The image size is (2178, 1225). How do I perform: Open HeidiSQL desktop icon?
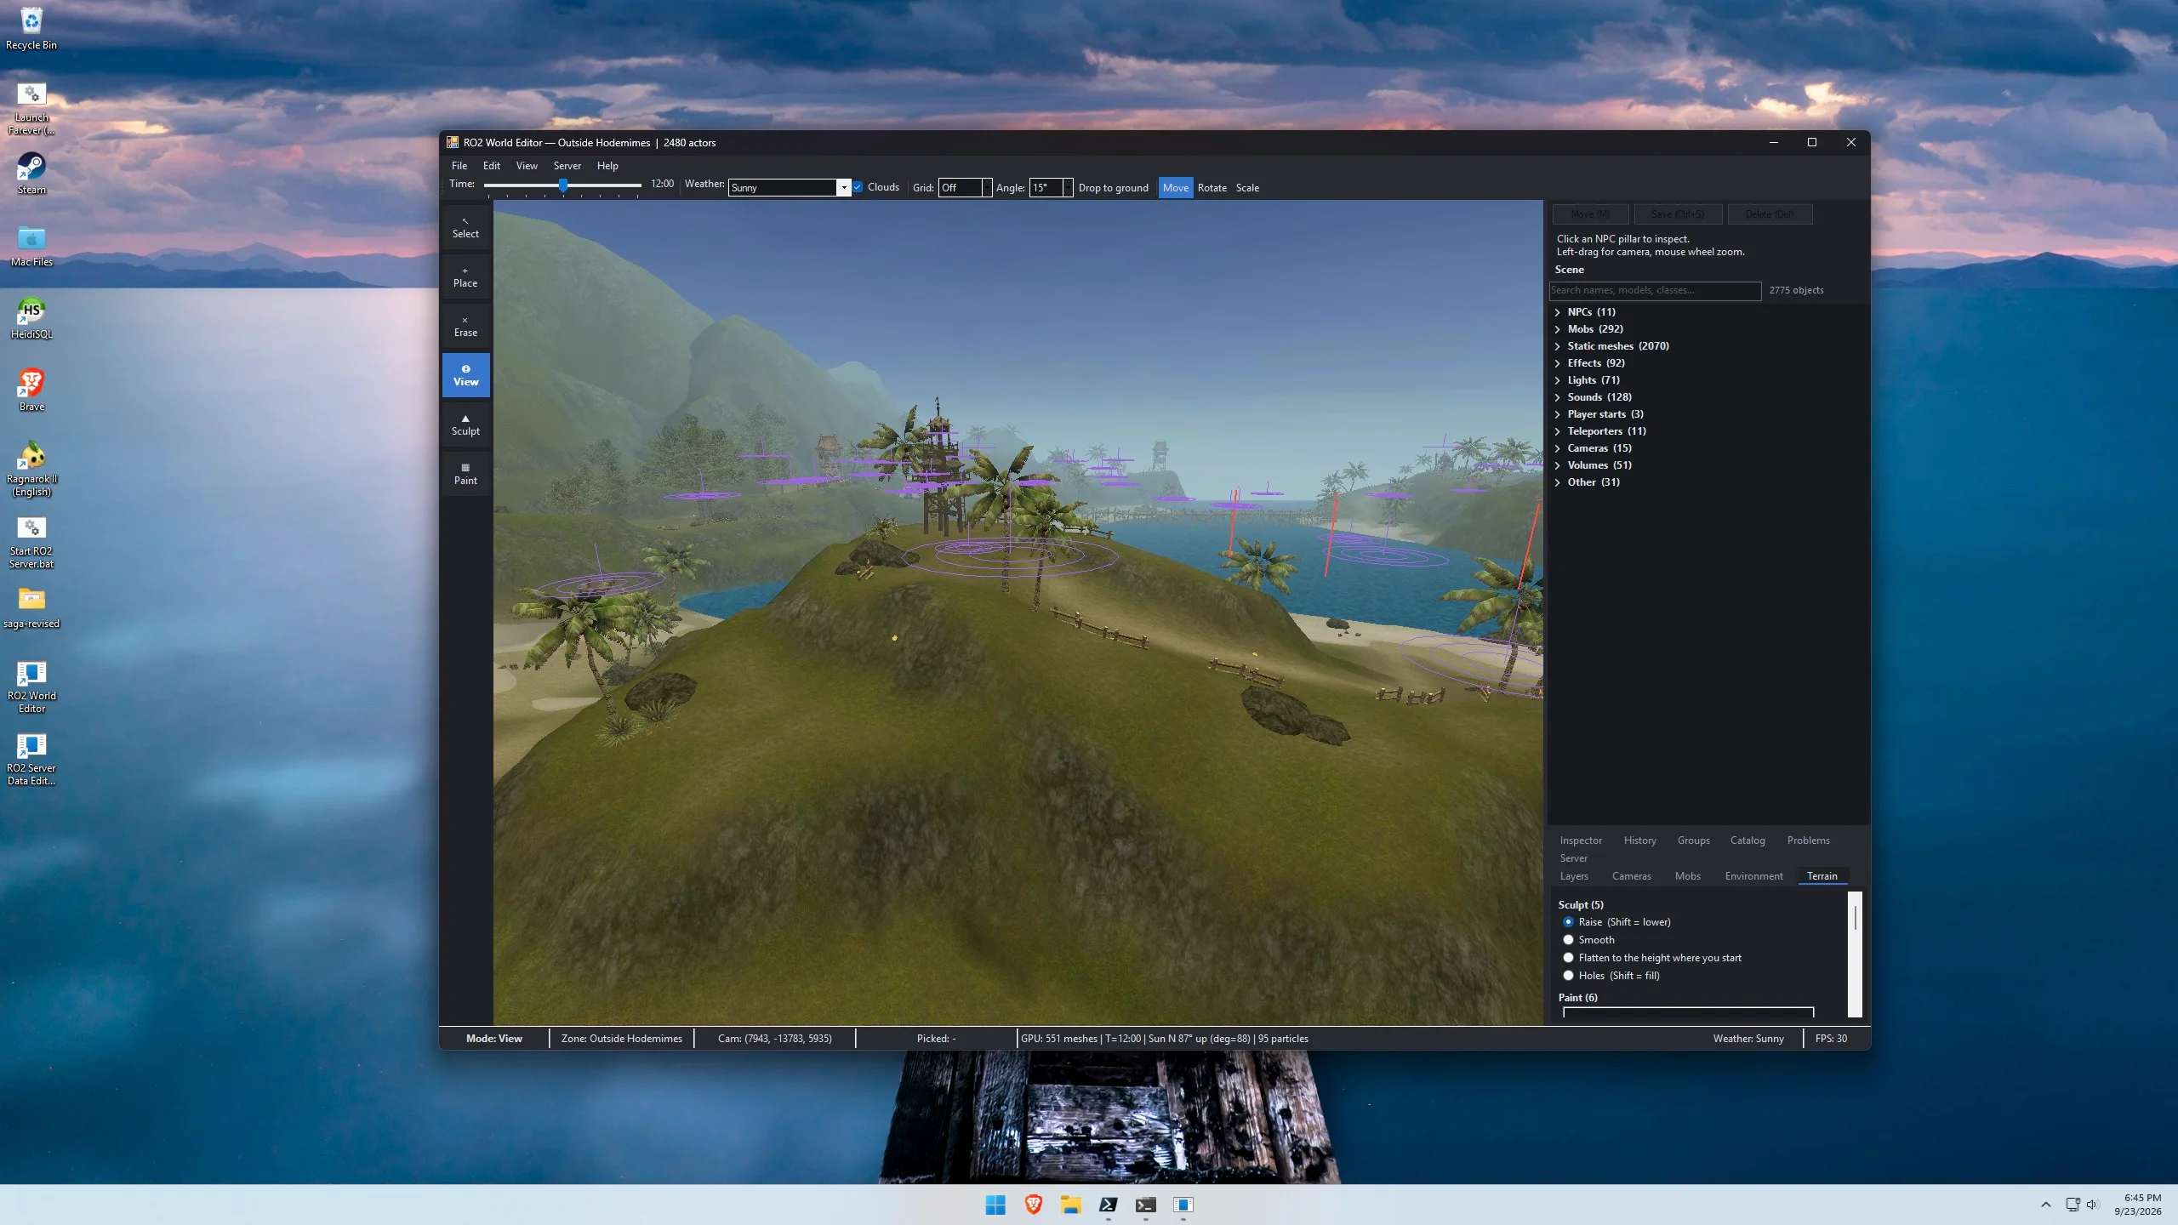31,318
